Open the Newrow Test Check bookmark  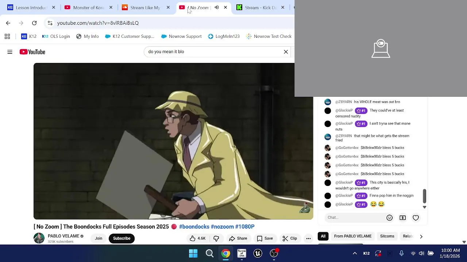269,36
